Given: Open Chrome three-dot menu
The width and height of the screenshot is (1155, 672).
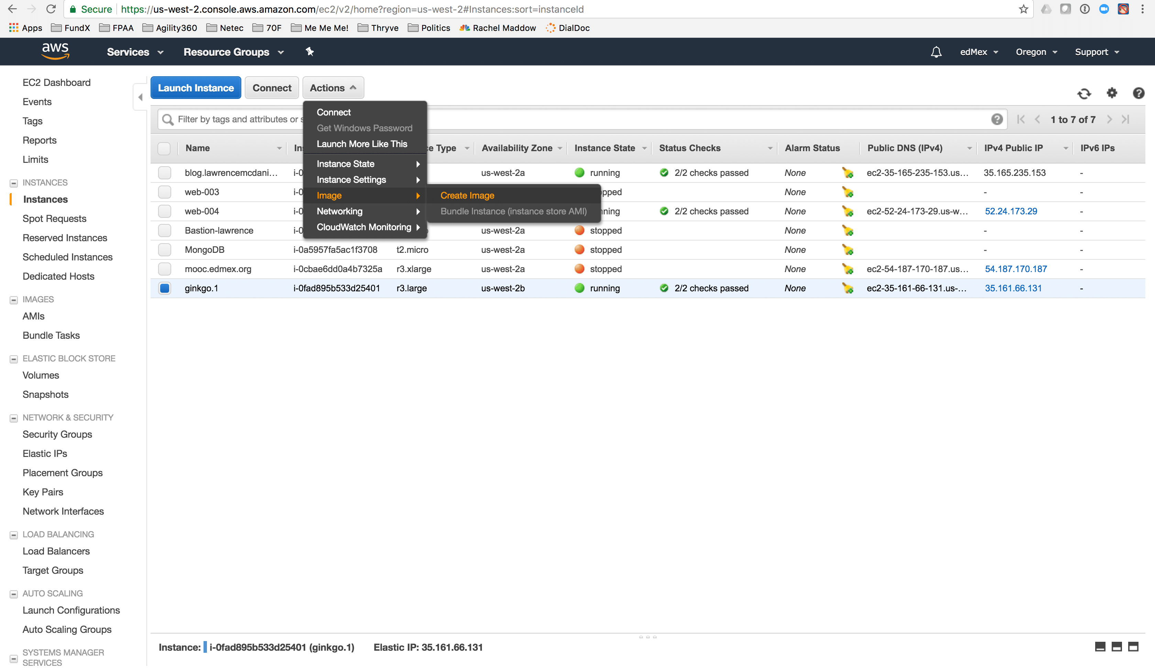Looking at the screenshot, I should pos(1142,9).
